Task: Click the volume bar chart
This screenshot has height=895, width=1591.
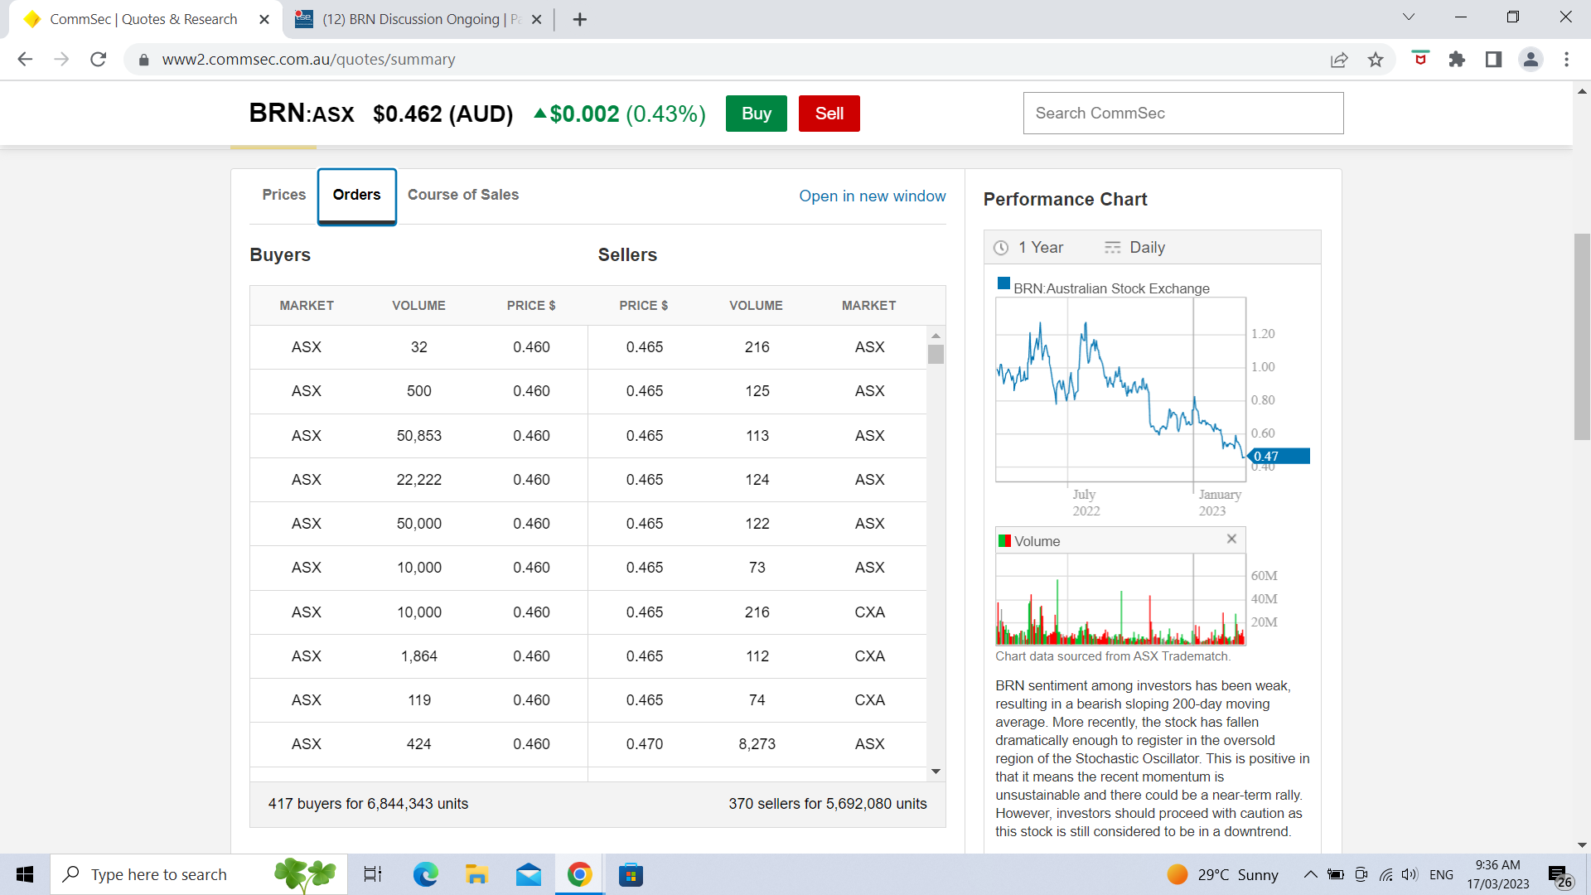Action: tap(1120, 610)
